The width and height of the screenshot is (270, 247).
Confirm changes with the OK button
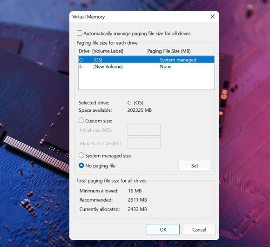[x=163, y=230]
